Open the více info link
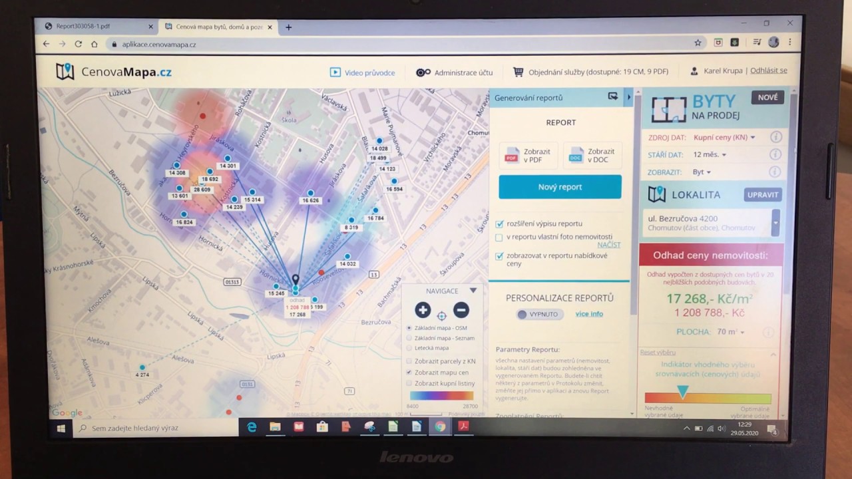 (x=589, y=314)
